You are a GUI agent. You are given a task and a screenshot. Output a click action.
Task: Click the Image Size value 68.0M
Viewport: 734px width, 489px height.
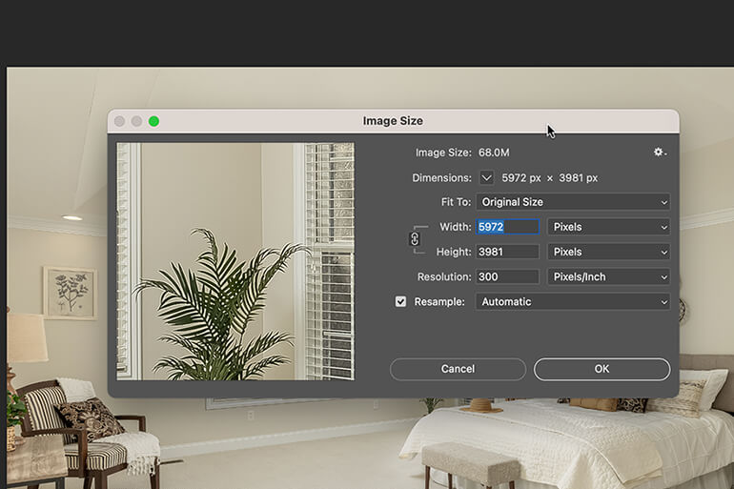click(x=494, y=153)
